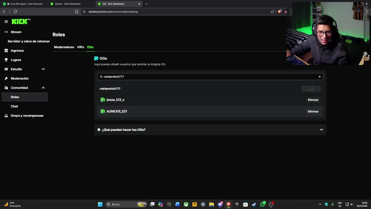371x209 pixels.
Task: Open the Windows Start menu
Action: (100, 204)
